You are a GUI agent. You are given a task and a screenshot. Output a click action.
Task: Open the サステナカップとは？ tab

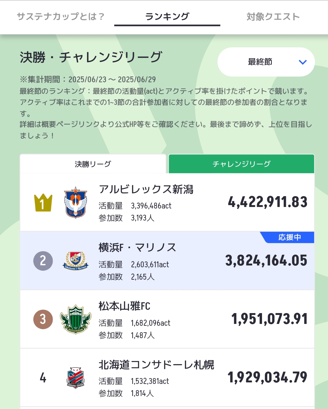click(60, 16)
